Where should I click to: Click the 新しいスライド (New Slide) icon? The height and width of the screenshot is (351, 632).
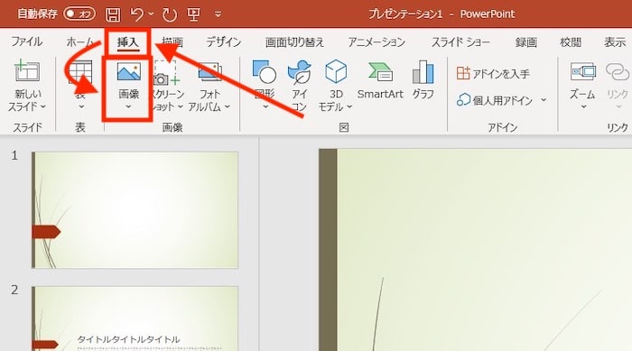(26, 71)
